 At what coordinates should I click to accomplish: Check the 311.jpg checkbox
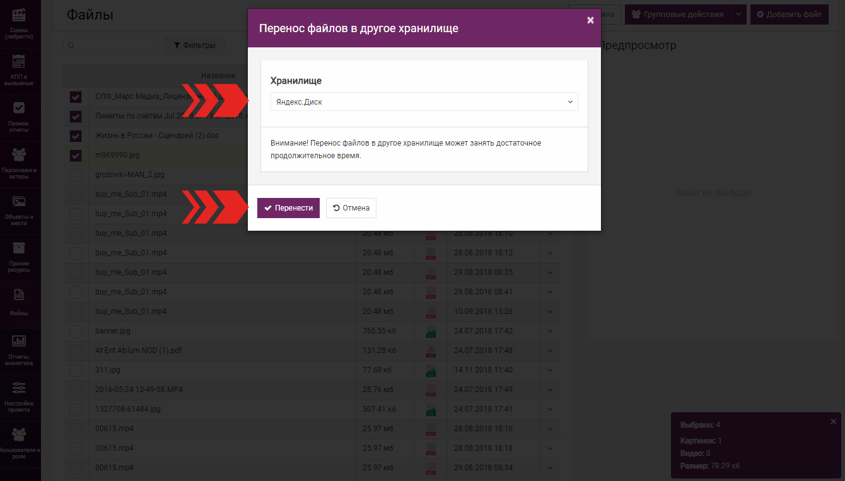tap(76, 370)
